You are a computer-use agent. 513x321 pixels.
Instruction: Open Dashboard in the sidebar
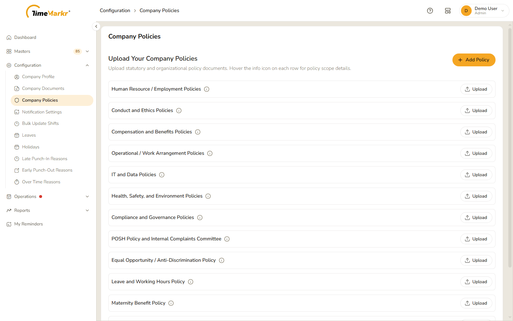pos(25,37)
